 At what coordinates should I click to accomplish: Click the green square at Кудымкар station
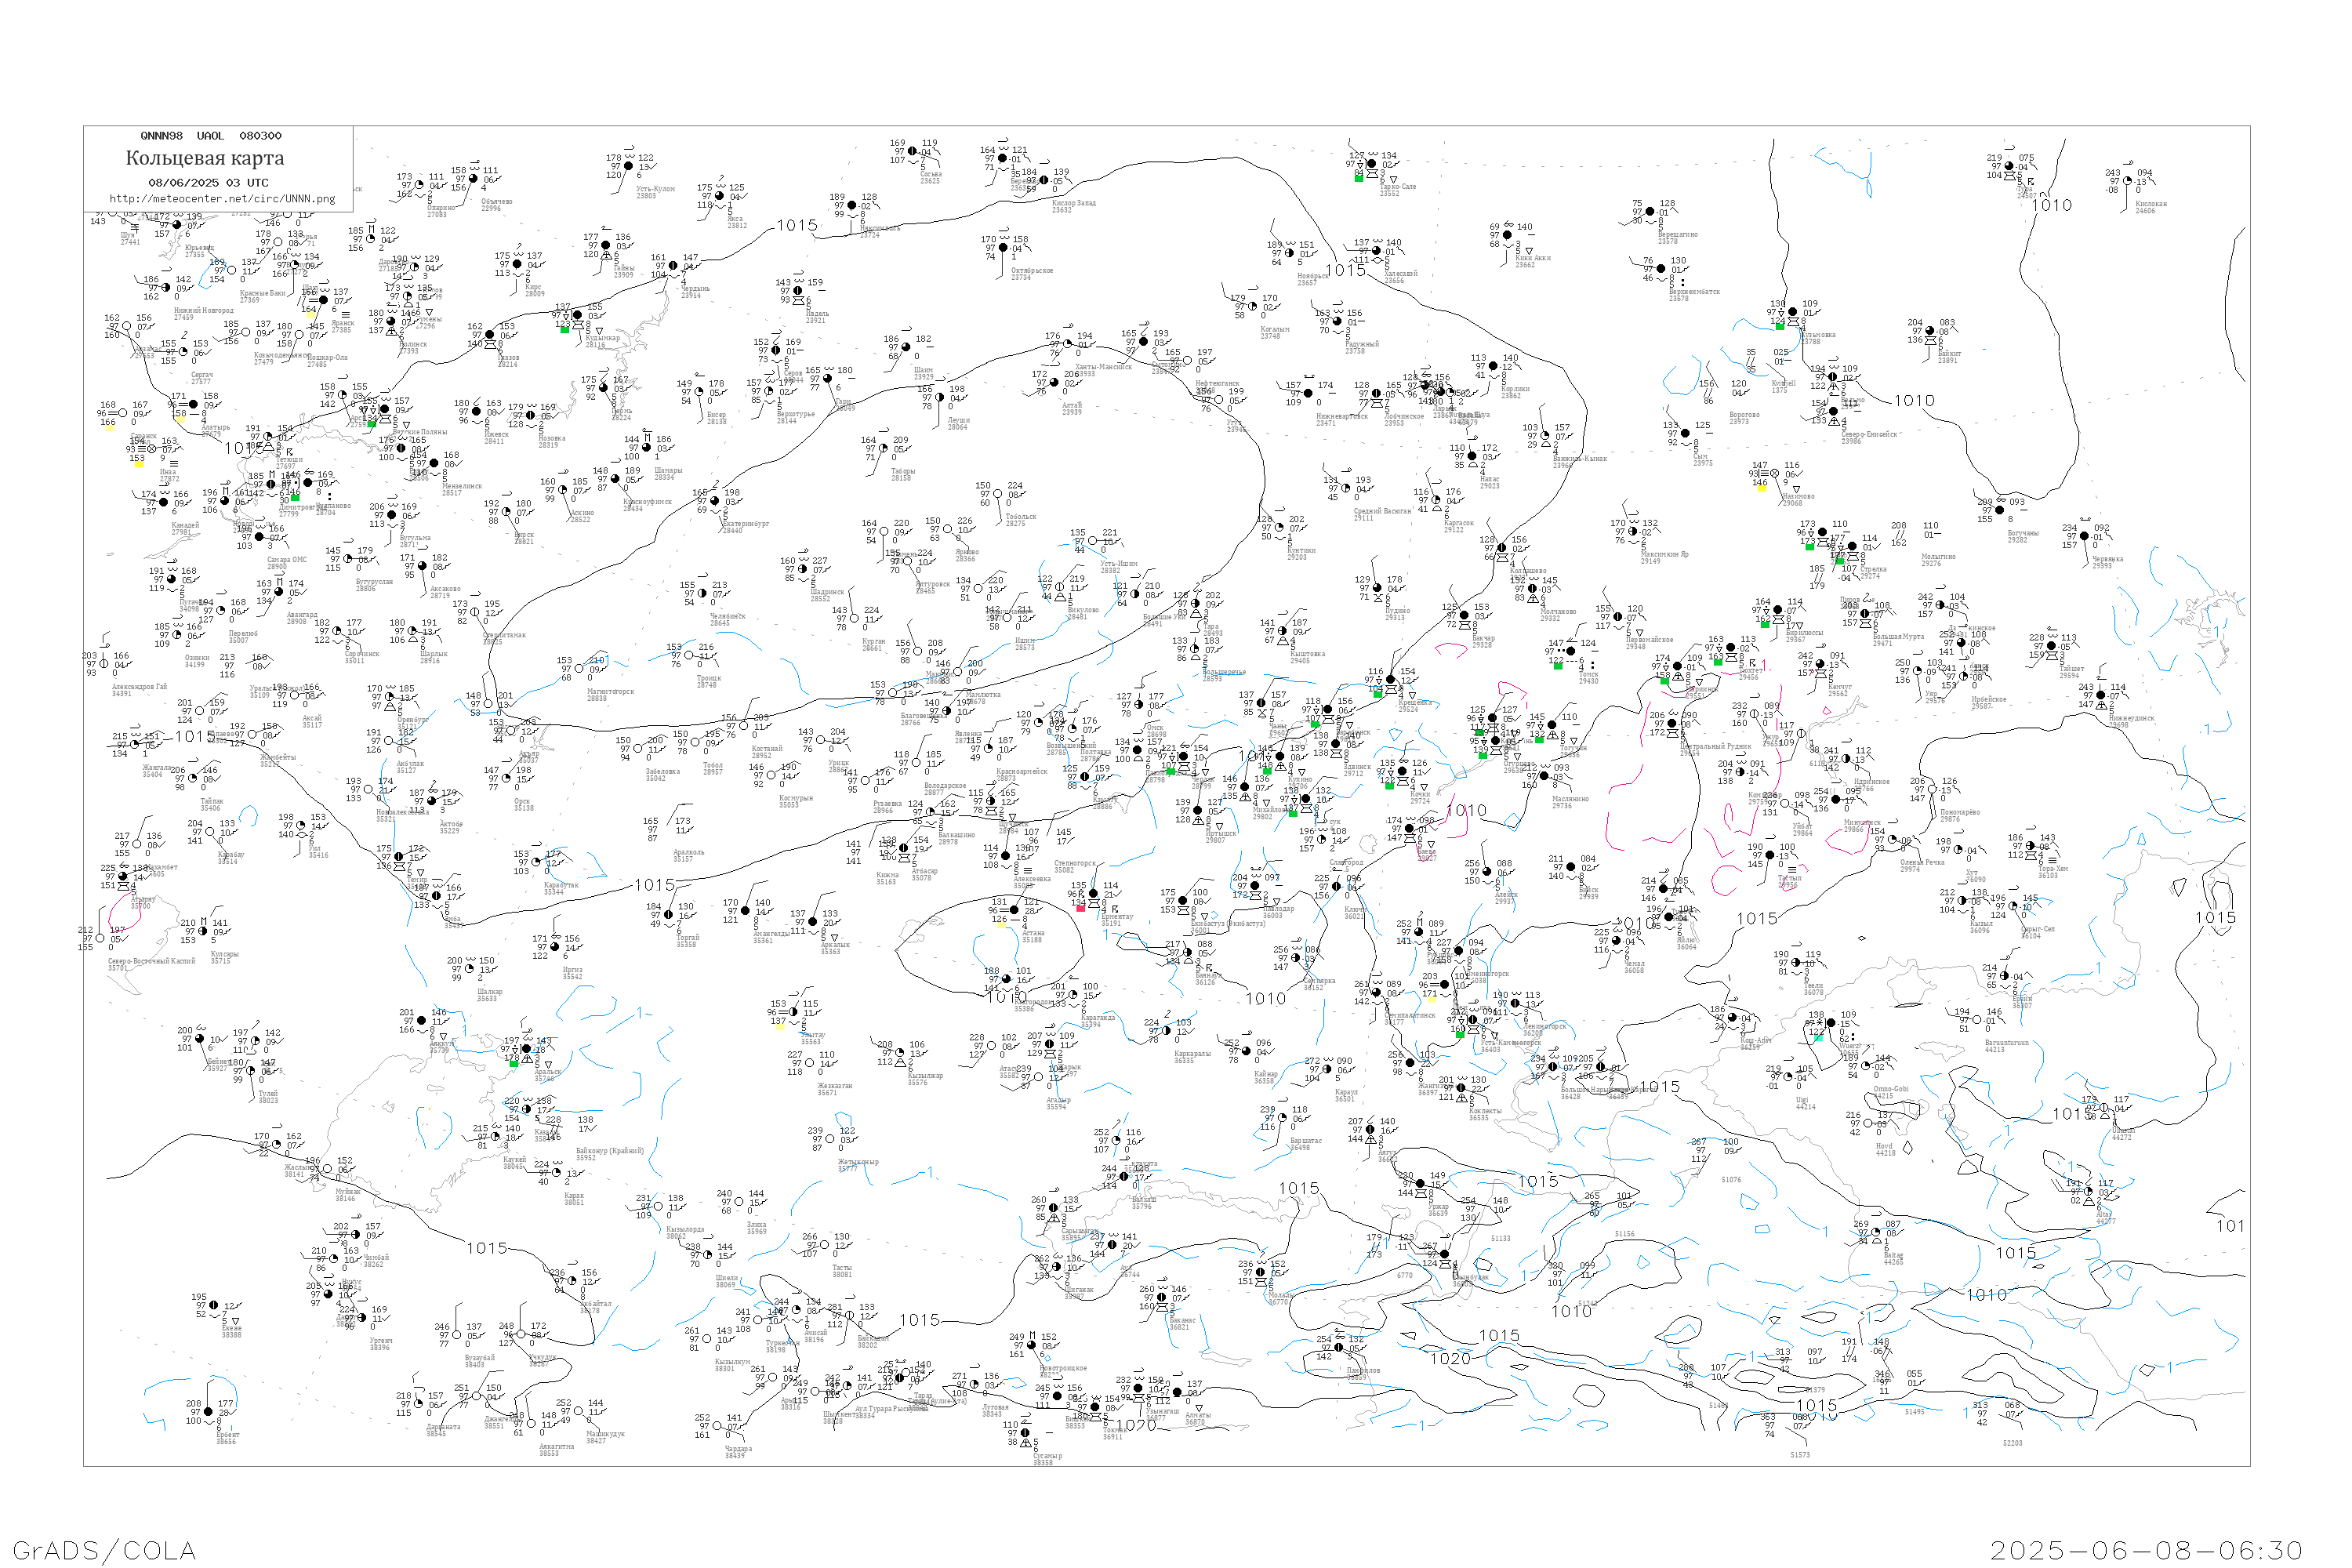[x=564, y=329]
